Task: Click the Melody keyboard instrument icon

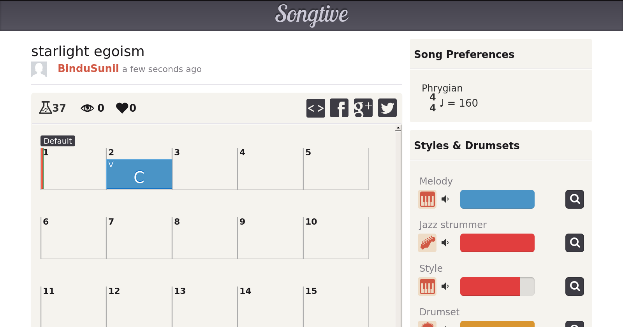Action: [x=427, y=199]
